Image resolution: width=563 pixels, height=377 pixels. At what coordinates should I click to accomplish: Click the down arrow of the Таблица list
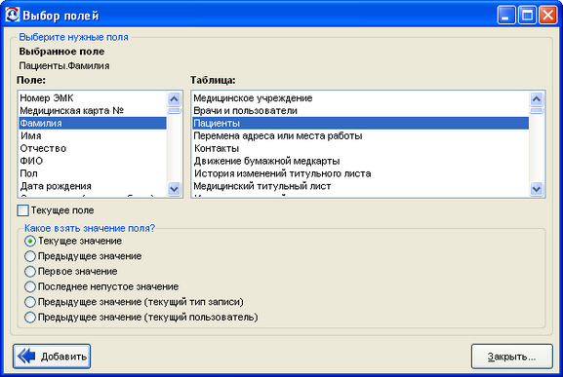(x=537, y=189)
